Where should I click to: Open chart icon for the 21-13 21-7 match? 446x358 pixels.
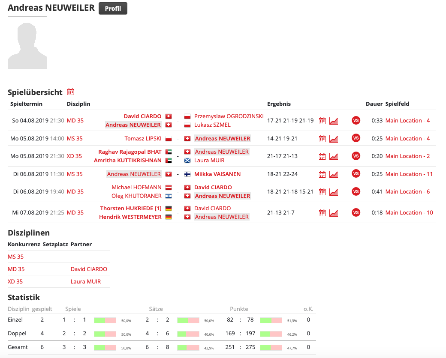tap(334, 213)
